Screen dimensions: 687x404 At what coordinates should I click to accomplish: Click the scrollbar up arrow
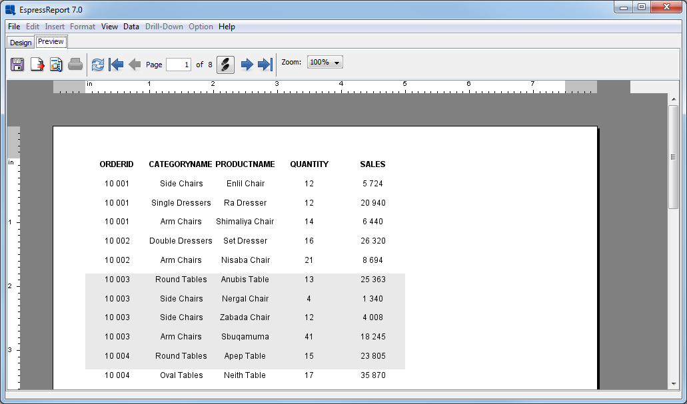tap(674, 99)
